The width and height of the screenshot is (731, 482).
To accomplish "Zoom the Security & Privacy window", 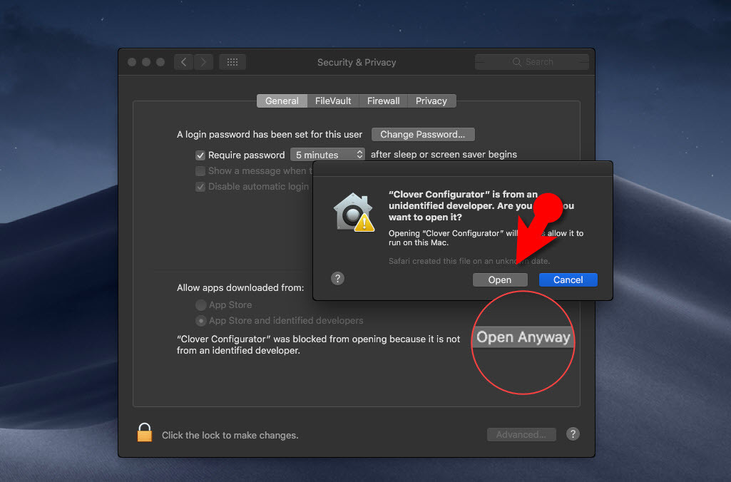I will [x=160, y=62].
